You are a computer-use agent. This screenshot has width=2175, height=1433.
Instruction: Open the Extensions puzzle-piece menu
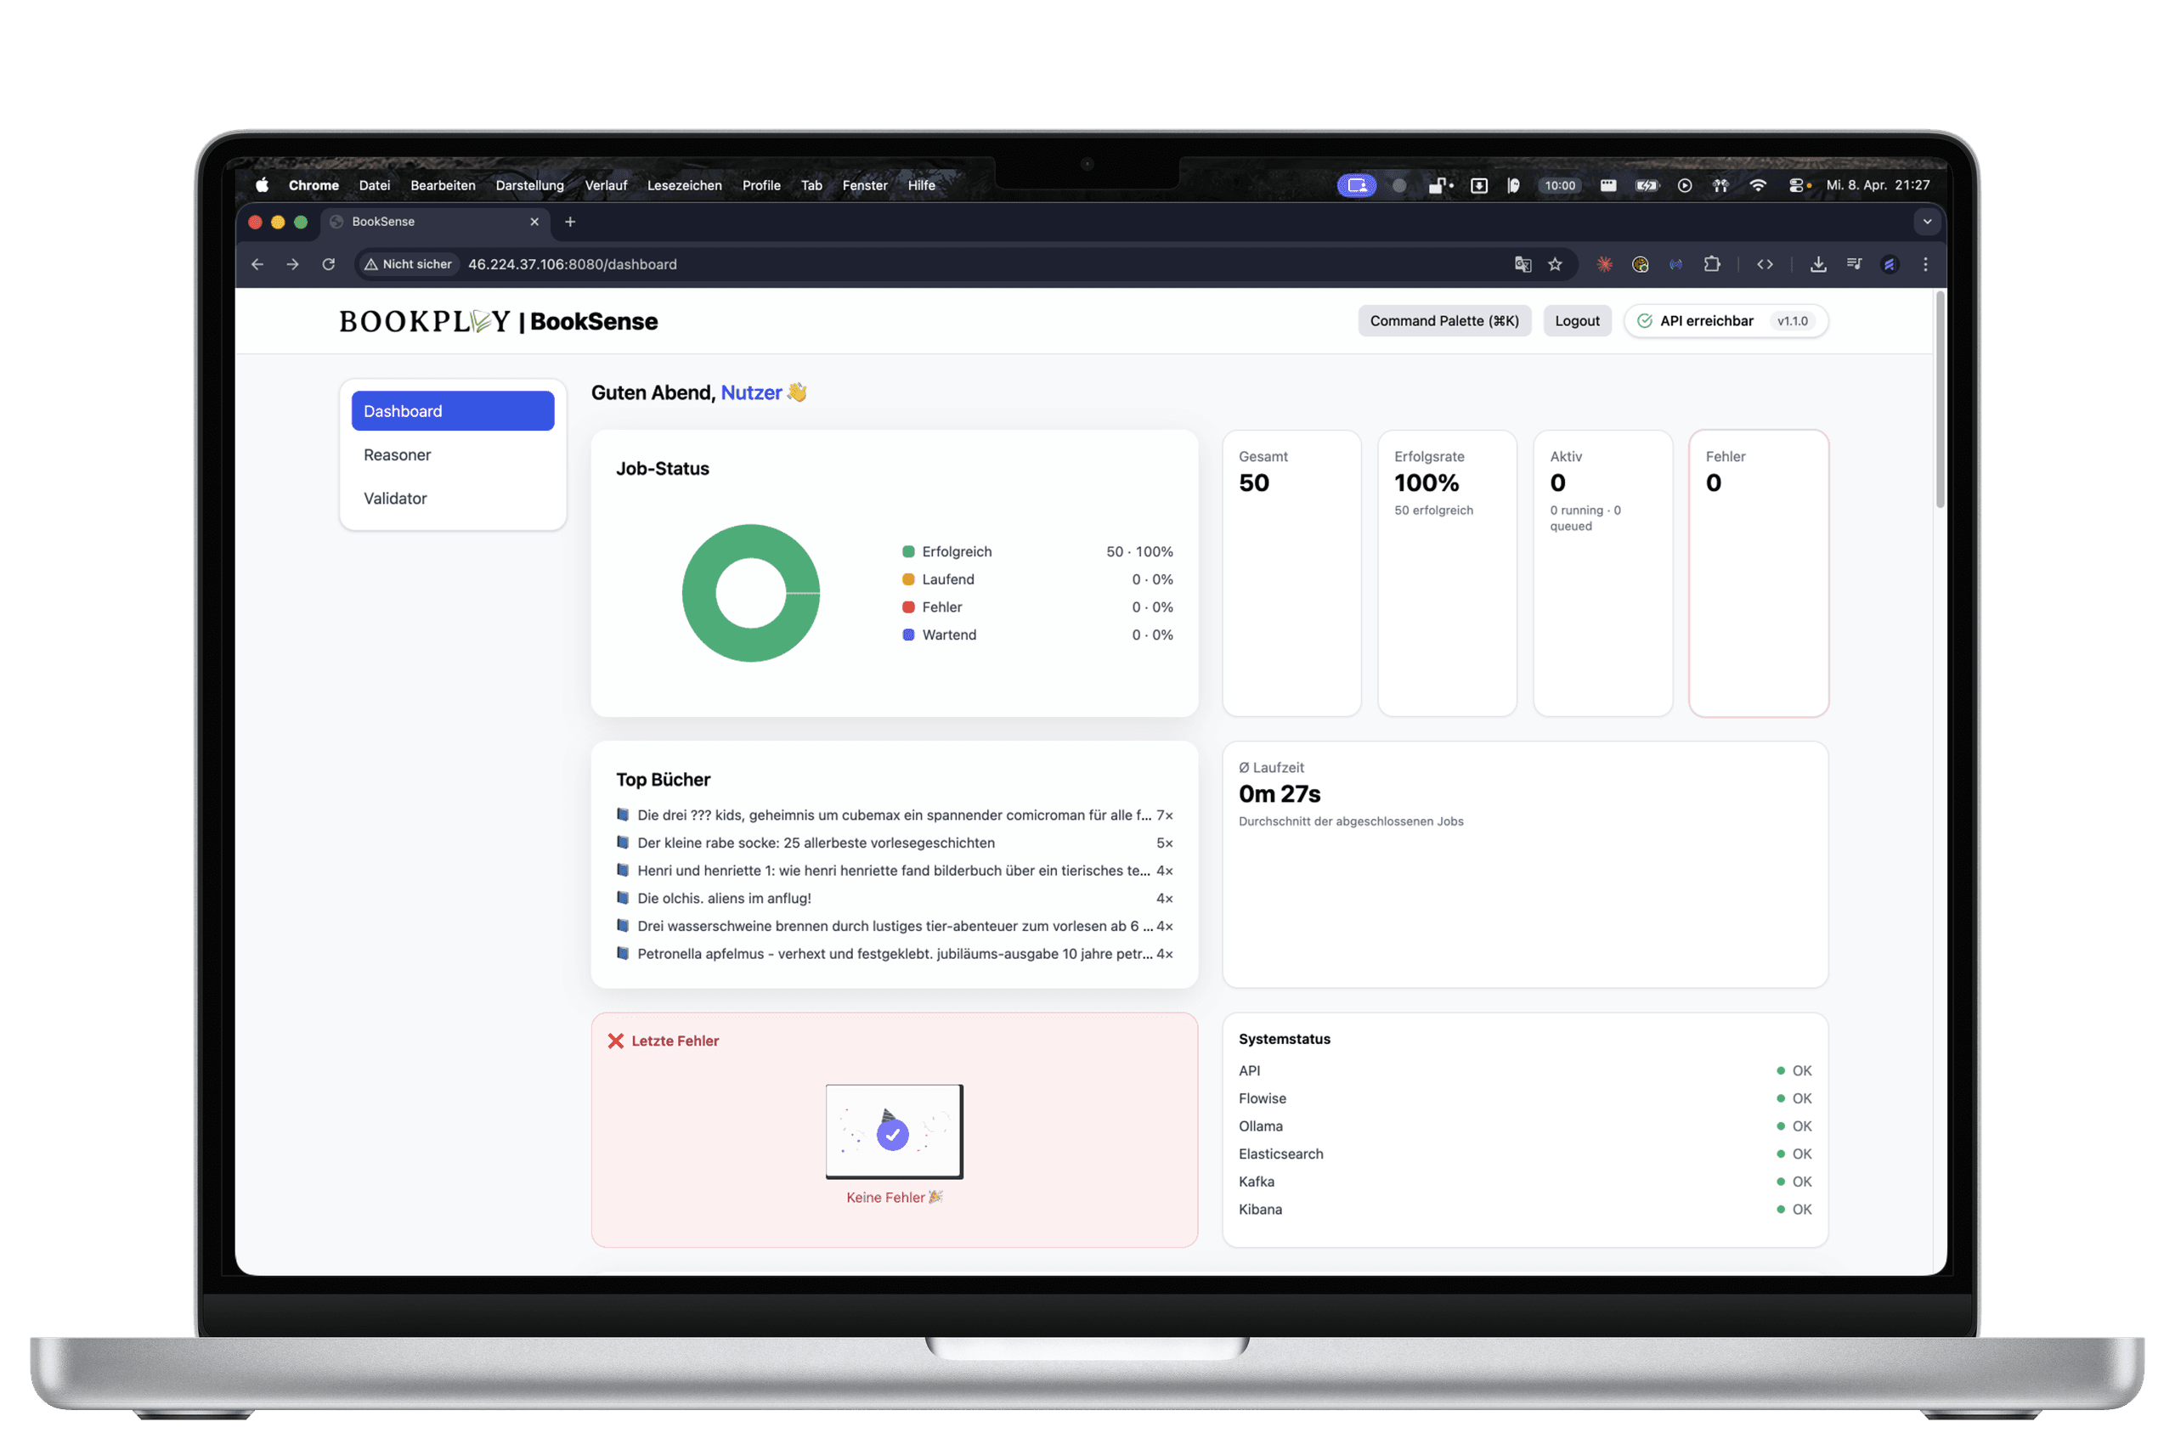point(1712,264)
